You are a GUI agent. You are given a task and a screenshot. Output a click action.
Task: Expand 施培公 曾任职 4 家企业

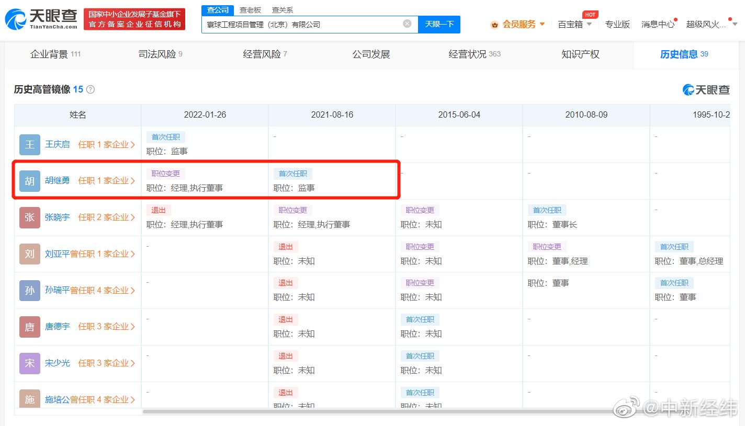103,400
